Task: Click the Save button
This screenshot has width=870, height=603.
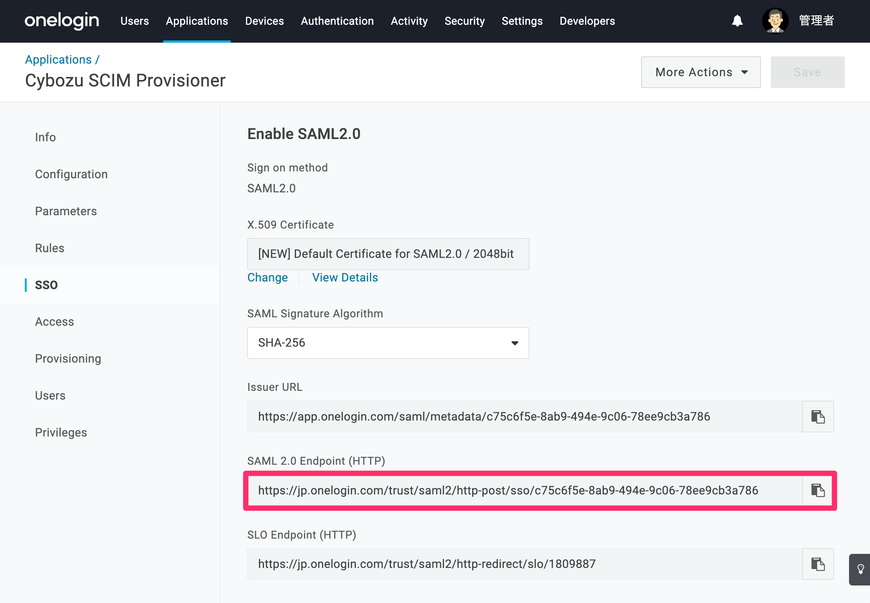Action: 807,72
